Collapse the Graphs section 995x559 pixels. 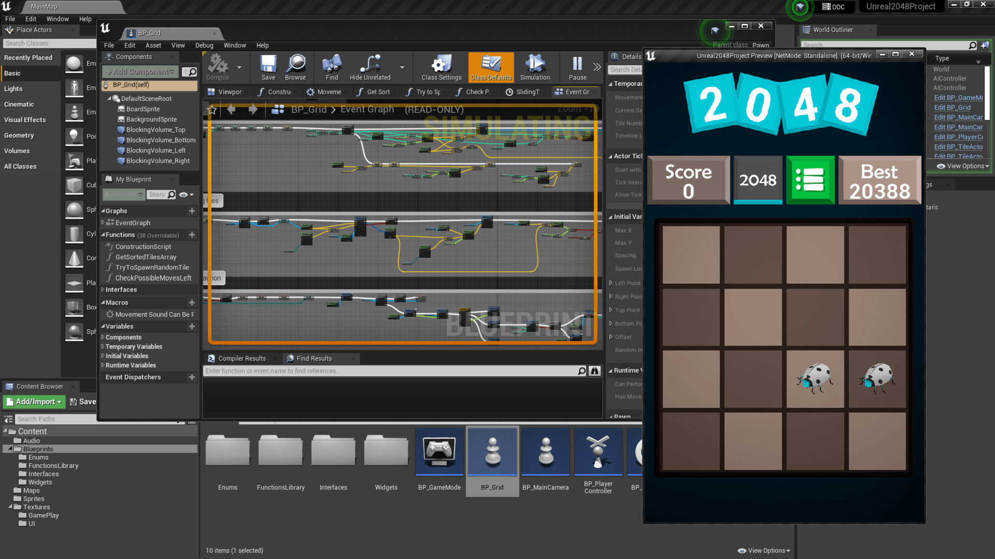point(103,211)
